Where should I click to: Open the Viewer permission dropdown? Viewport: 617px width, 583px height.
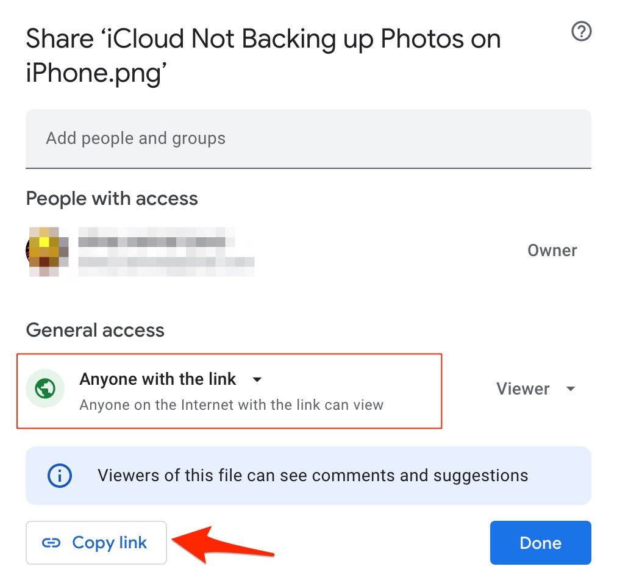(535, 388)
